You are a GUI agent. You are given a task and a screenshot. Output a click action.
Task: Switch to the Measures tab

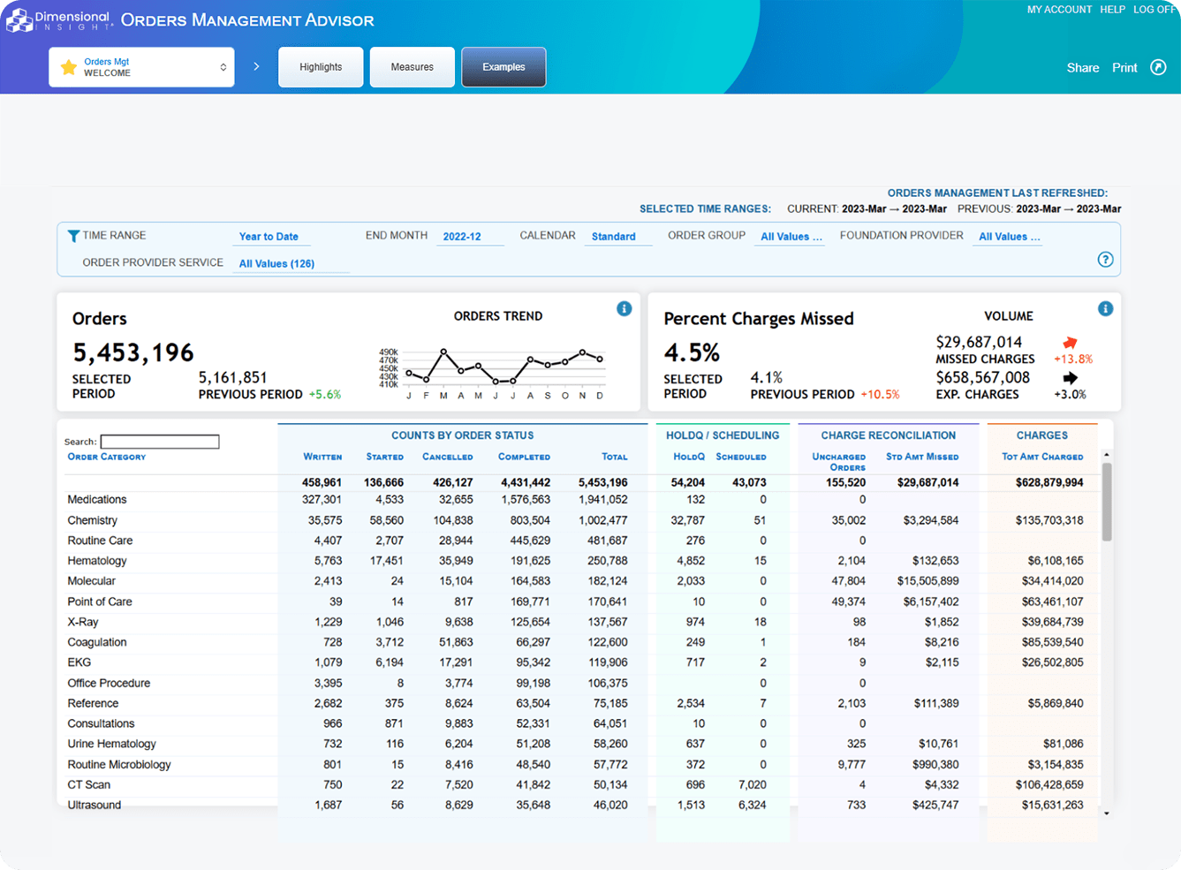(x=412, y=67)
